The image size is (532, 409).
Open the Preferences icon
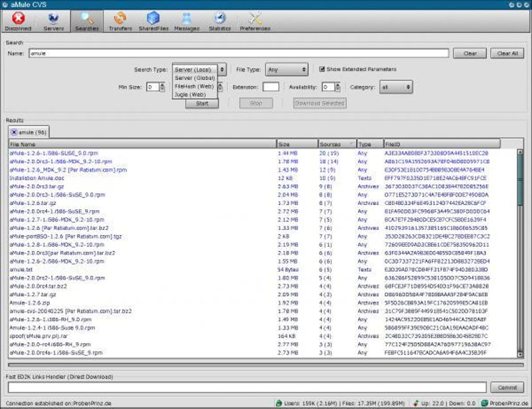255,21
